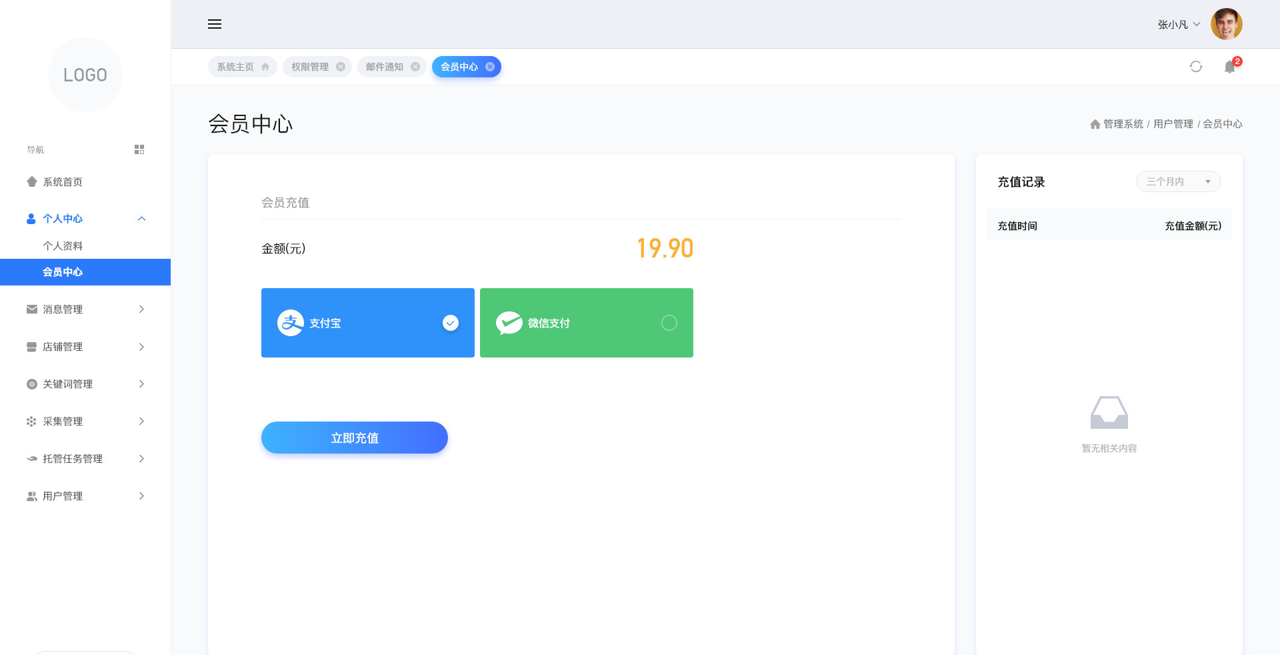Viewport: 1280px width, 655px height.
Task: Collapse the 个人中心 menu chevron
Action: 141,219
